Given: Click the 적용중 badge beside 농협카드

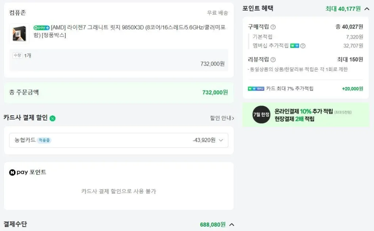Looking at the screenshot, I should click(44, 140).
